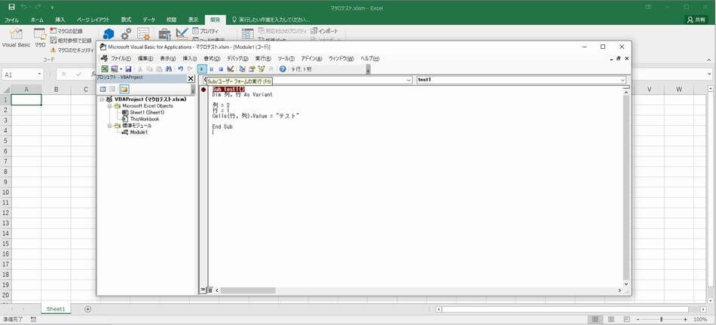Select the Sheet1 worksheet tab

[57, 309]
